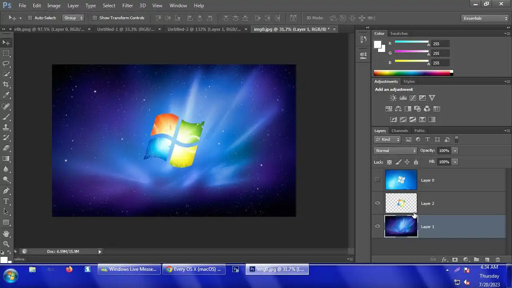Create a new layer group folder
The height and width of the screenshot is (288, 512).
click(476, 260)
